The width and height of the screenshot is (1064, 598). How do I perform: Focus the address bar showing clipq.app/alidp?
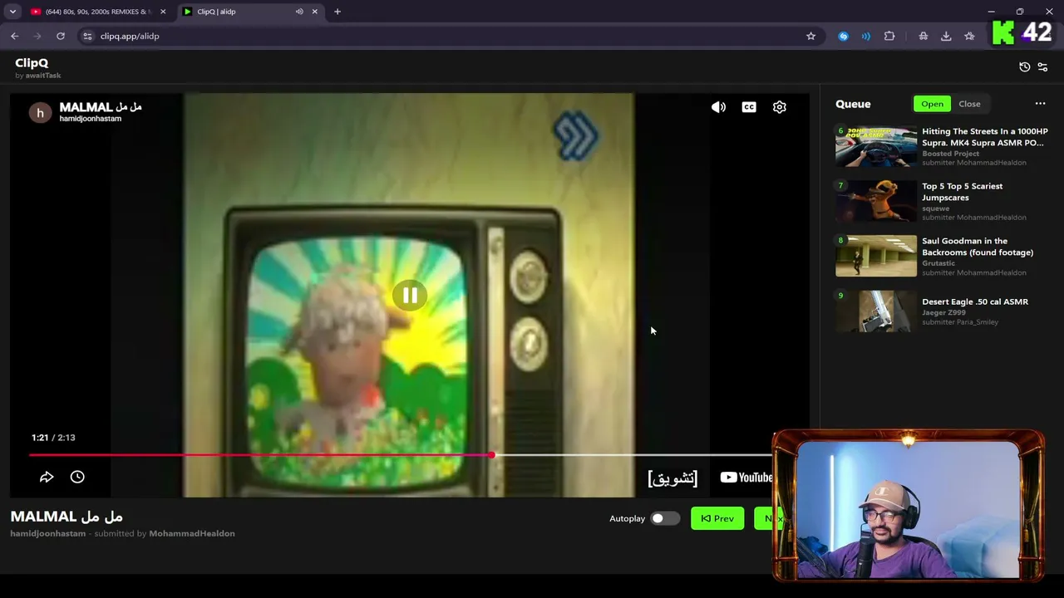coord(449,36)
